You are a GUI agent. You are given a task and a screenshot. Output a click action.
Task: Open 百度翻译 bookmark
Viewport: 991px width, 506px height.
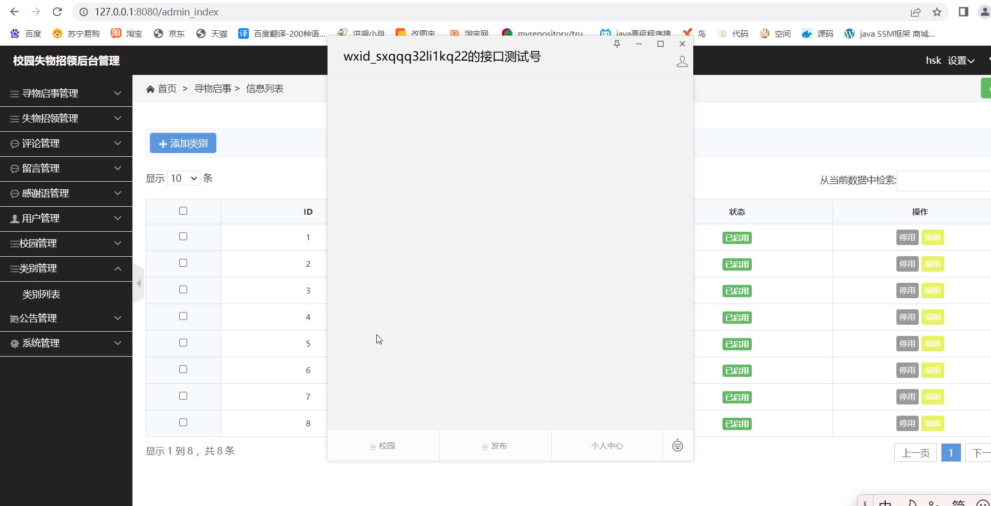(282, 33)
